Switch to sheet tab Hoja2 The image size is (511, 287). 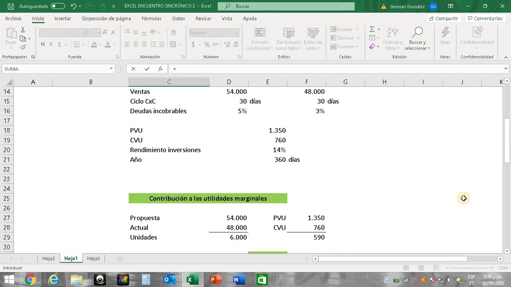tap(49, 259)
